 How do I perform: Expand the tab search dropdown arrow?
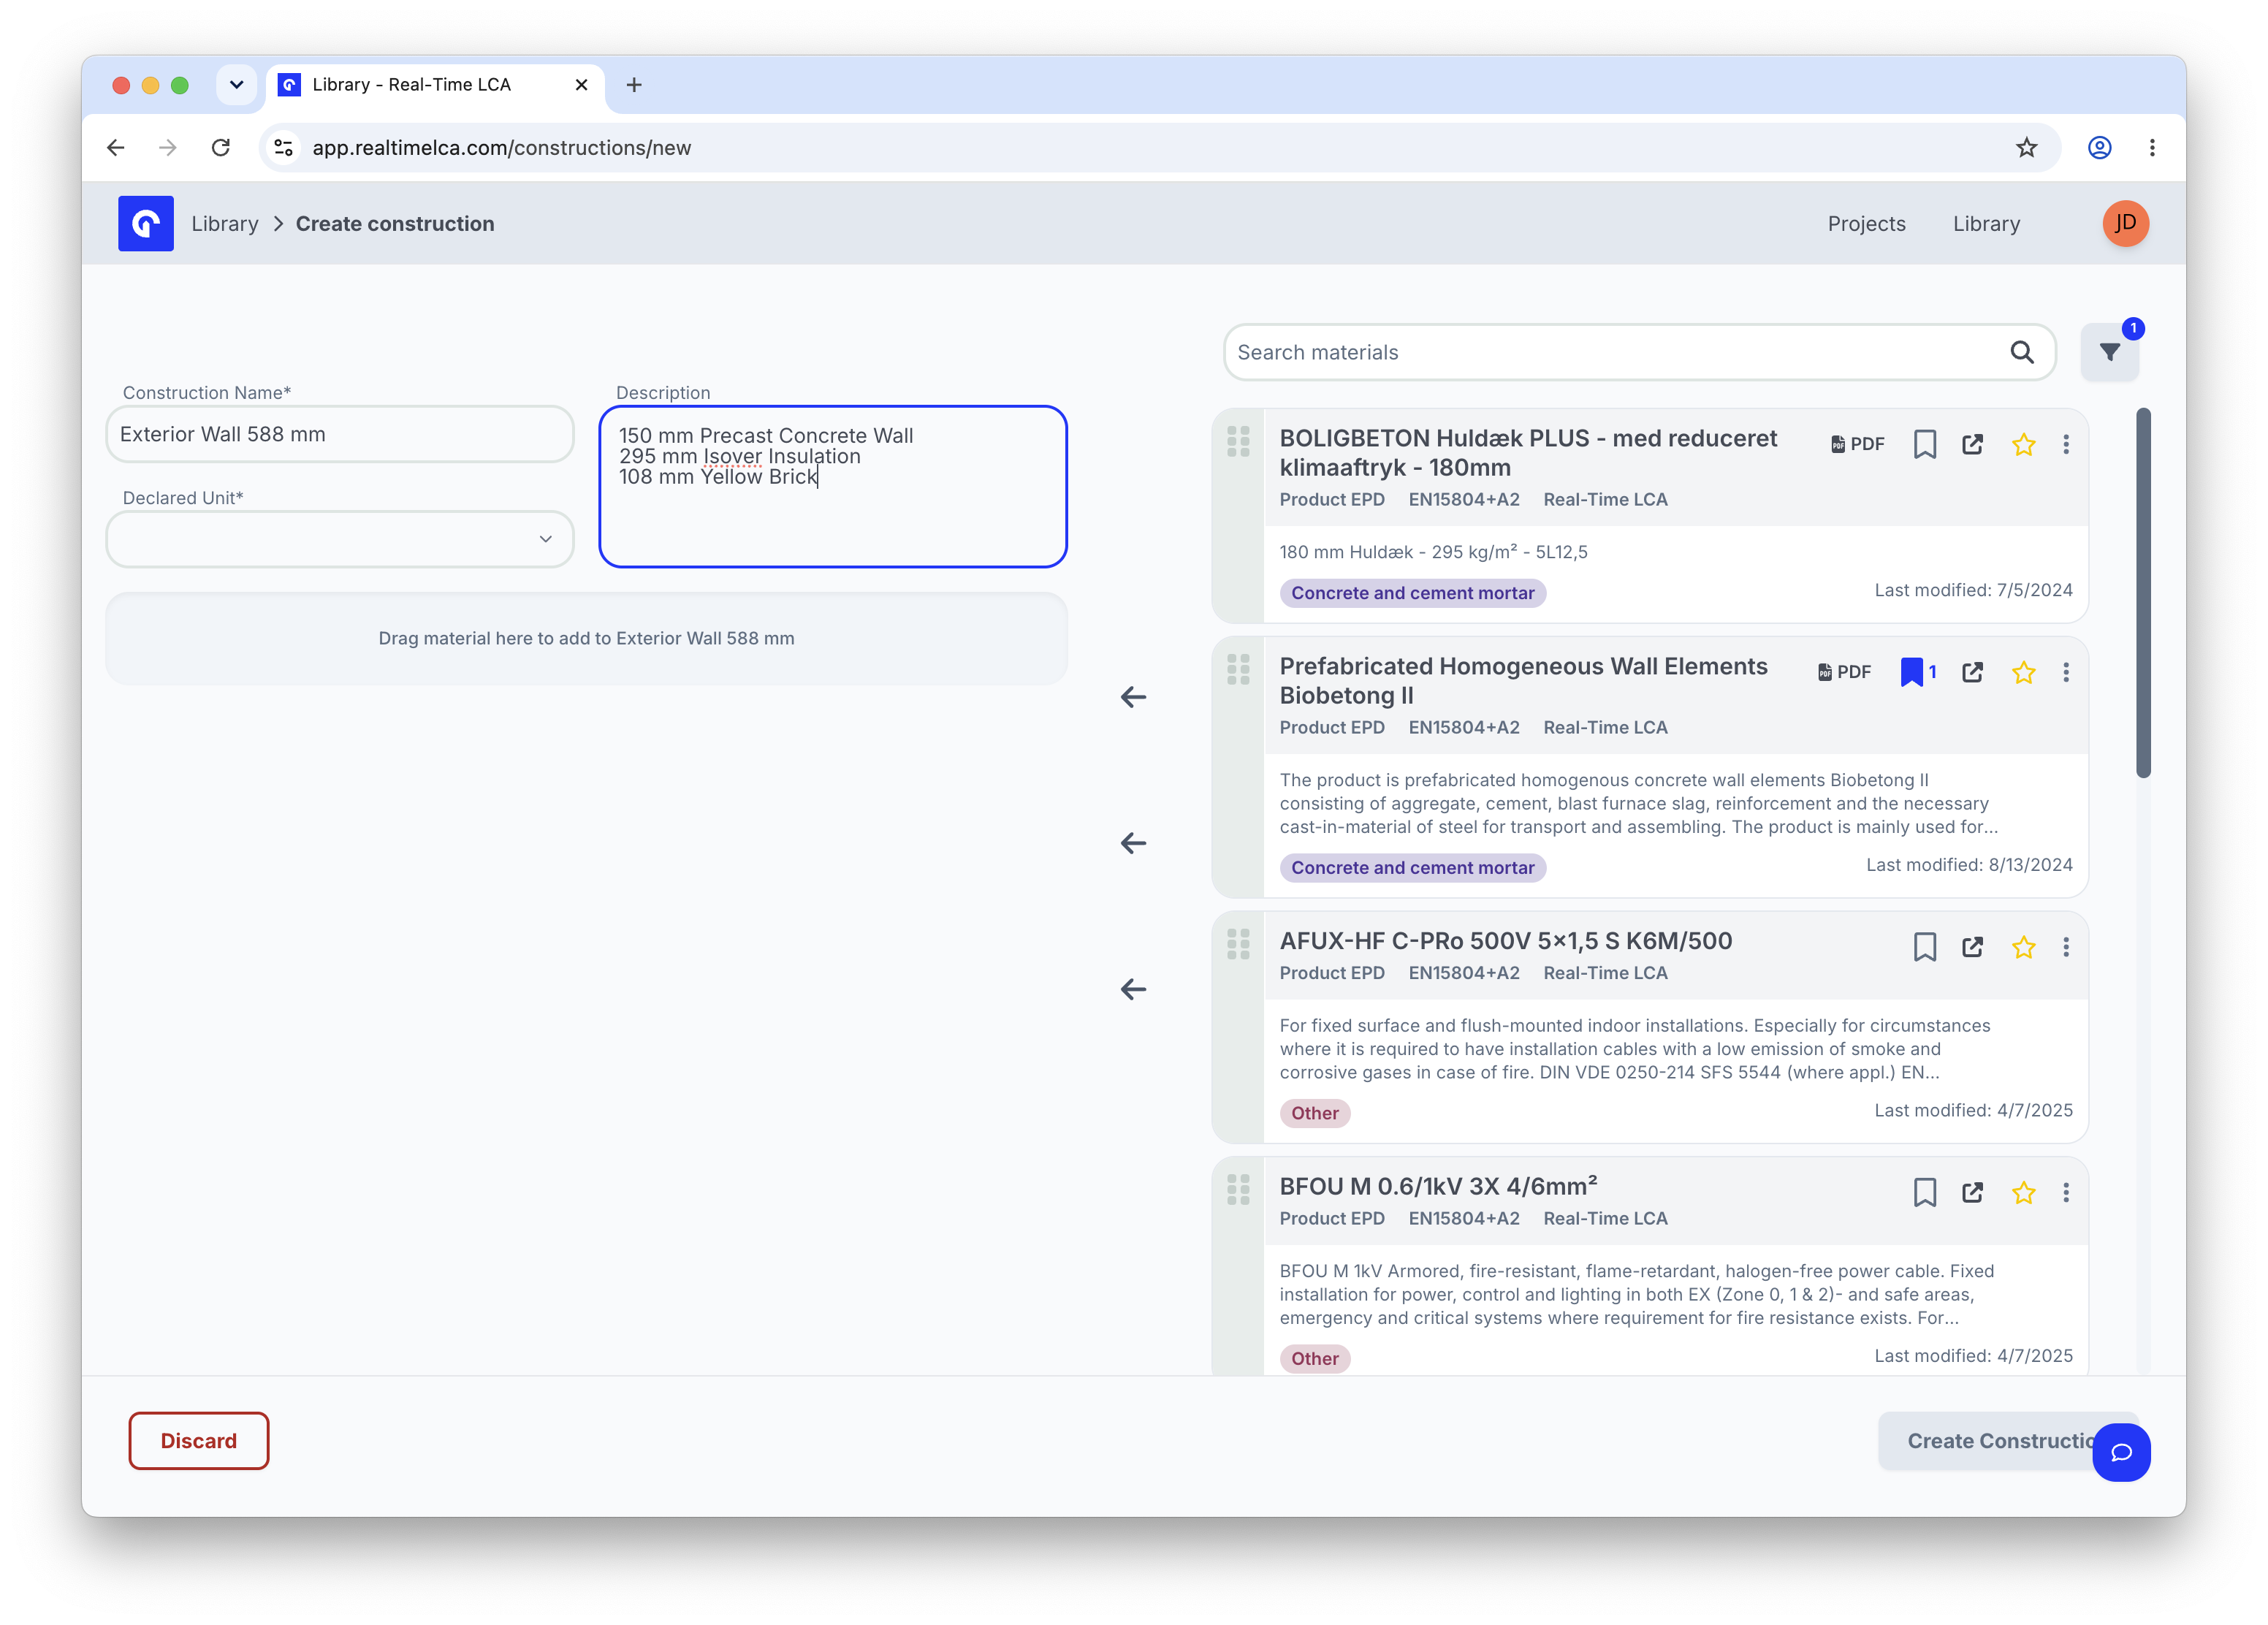[236, 85]
